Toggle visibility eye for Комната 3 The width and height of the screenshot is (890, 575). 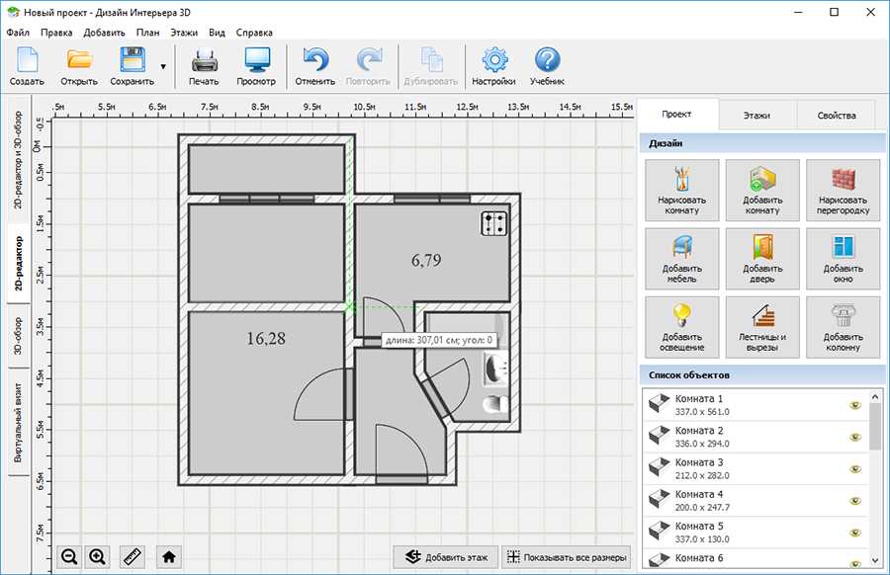pyautogui.click(x=855, y=469)
